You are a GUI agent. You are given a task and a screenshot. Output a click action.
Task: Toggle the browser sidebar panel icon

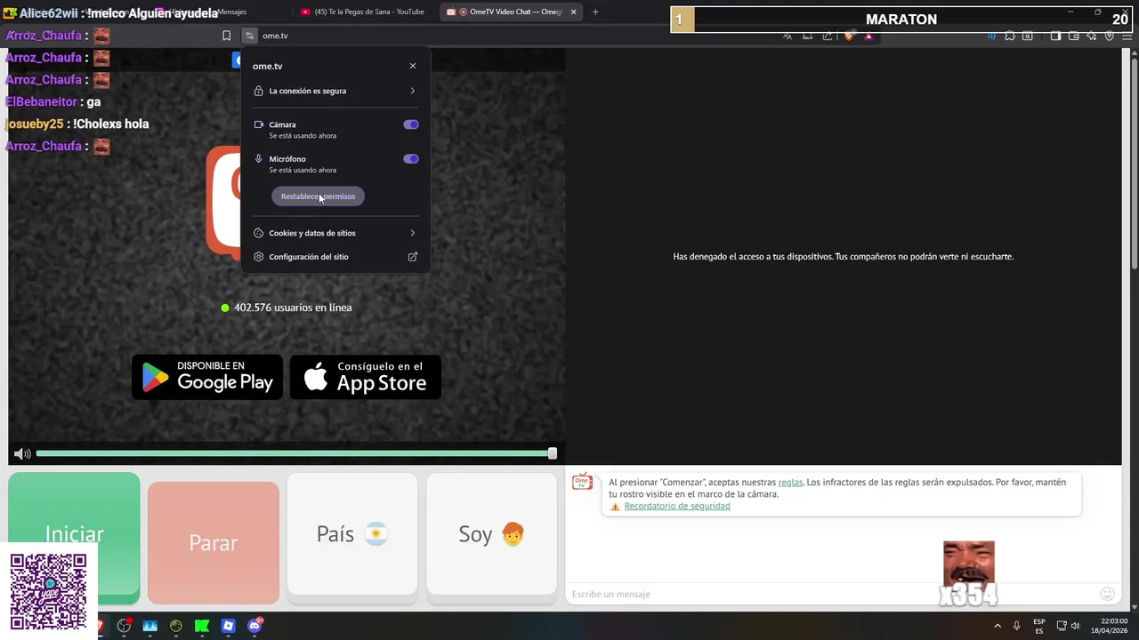click(1055, 36)
